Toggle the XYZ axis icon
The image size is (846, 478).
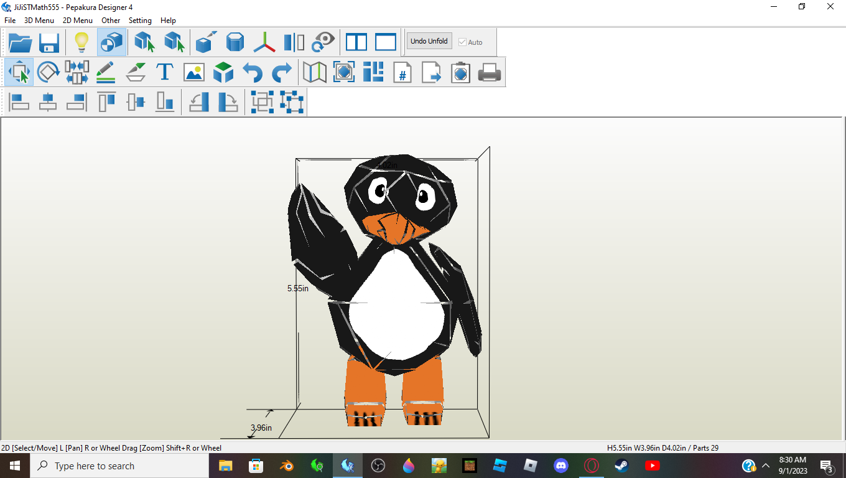click(x=264, y=42)
